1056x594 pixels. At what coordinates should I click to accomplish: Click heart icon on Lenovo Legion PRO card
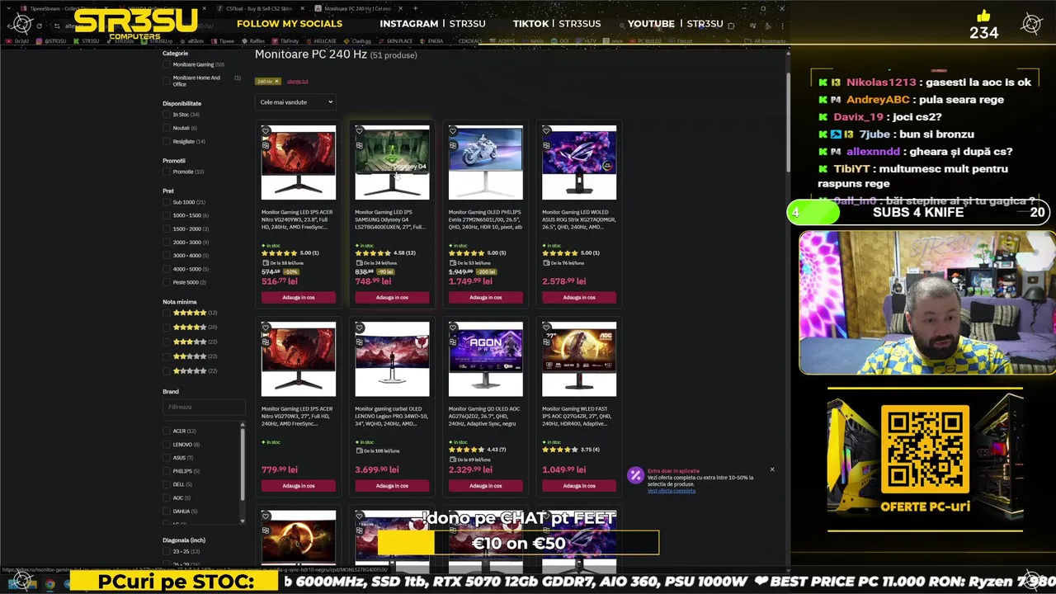pyautogui.click(x=359, y=328)
